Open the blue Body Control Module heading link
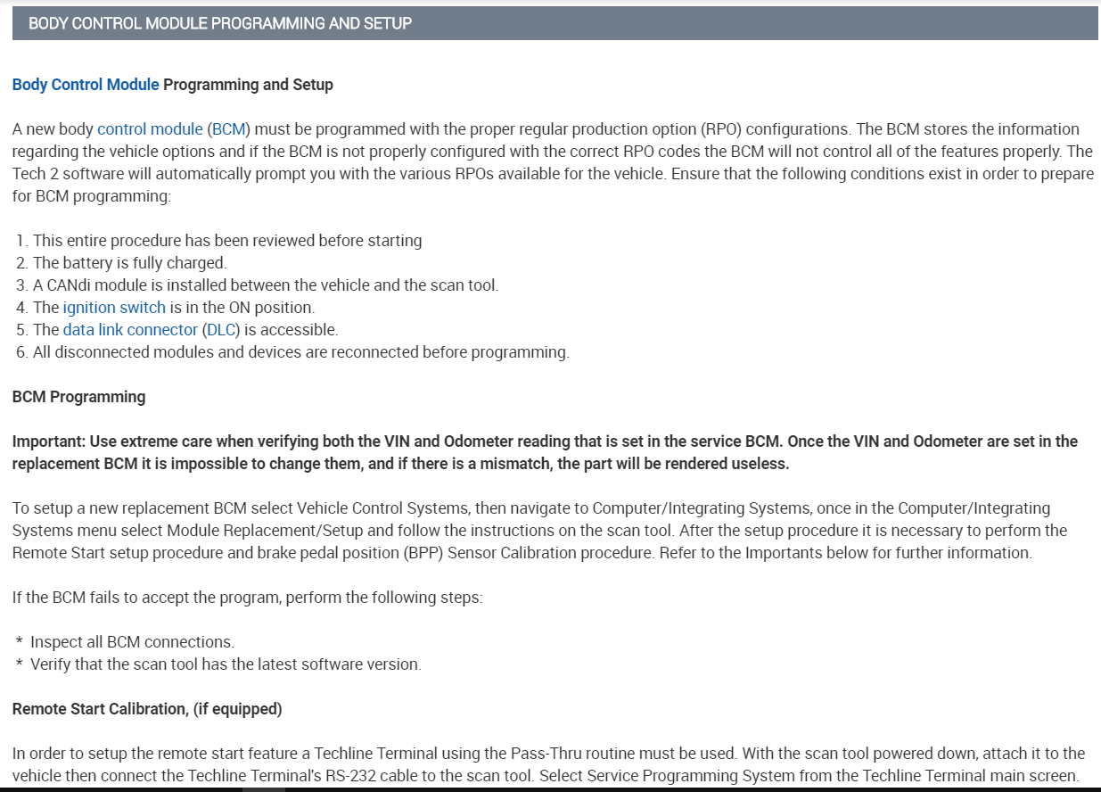This screenshot has width=1101, height=792. tap(86, 85)
